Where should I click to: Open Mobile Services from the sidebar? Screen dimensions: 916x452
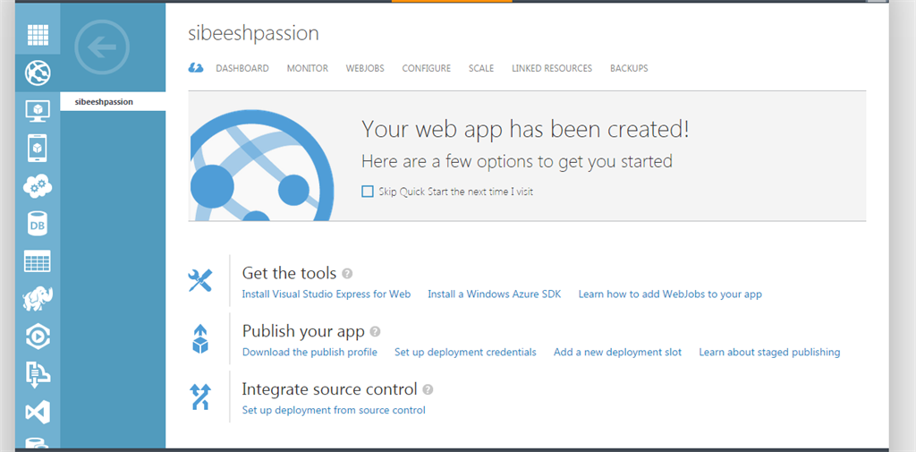pos(38,148)
